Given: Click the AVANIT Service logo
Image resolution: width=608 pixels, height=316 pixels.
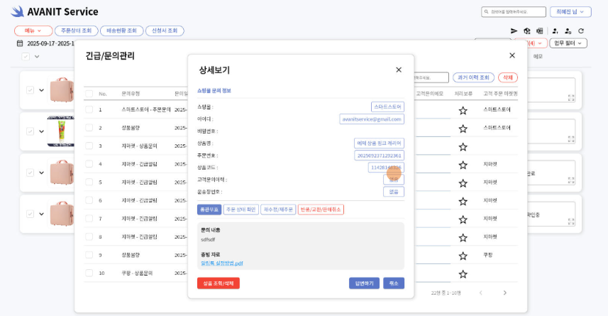Looking at the screenshot, I should tap(54, 12).
